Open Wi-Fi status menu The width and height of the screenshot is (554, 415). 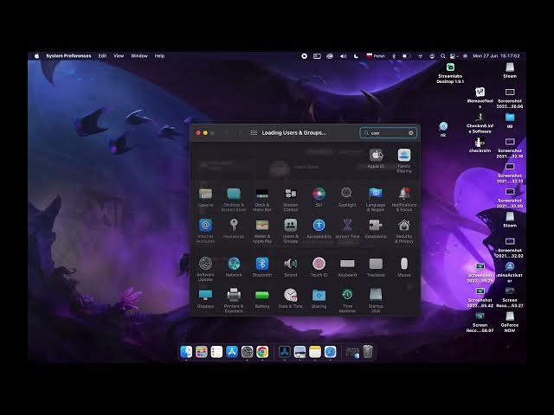[x=420, y=55]
